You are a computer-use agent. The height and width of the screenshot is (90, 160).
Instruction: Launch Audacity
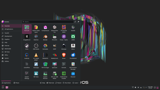click(27, 57)
